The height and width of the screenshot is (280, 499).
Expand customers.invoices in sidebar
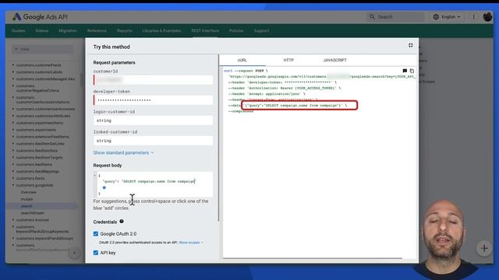13,220
